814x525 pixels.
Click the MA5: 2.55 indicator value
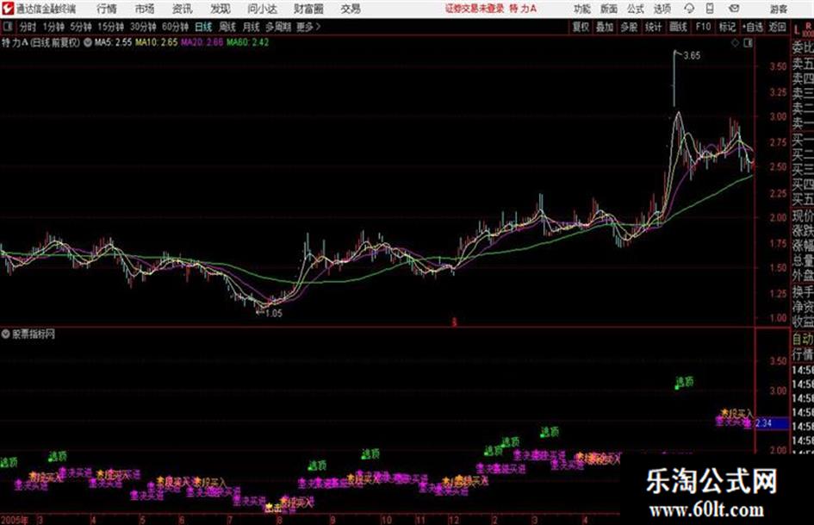pyautogui.click(x=113, y=42)
